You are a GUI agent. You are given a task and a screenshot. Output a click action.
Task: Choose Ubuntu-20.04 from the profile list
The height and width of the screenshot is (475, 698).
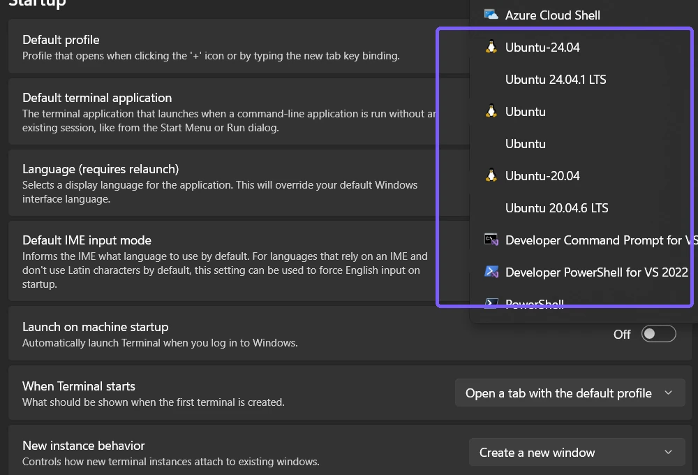tap(583, 176)
